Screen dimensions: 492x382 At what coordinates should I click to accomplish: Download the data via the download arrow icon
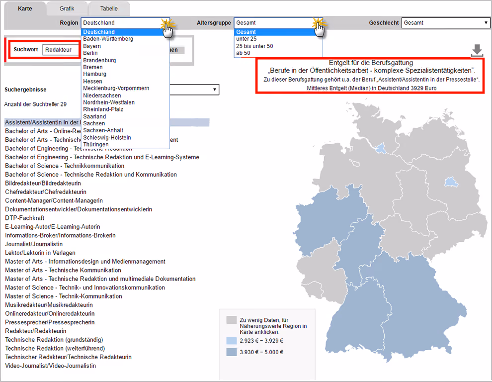point(477,51)
